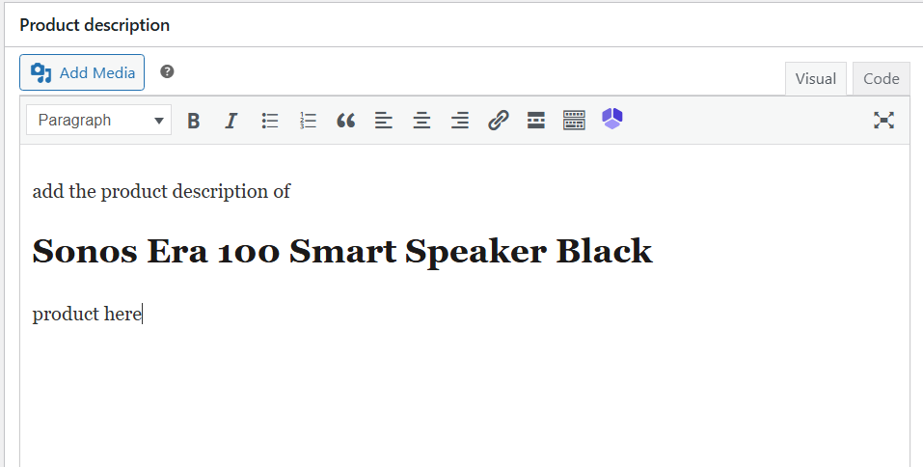This screenshot has width=923, height=467.
Task: Apply blockquote formatting
Action: (x=345, y=121)
